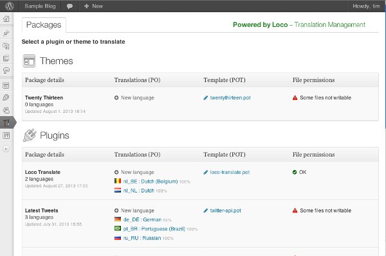Open the New content menu
This screenshot has height=256, width=386.
(93, 6)
